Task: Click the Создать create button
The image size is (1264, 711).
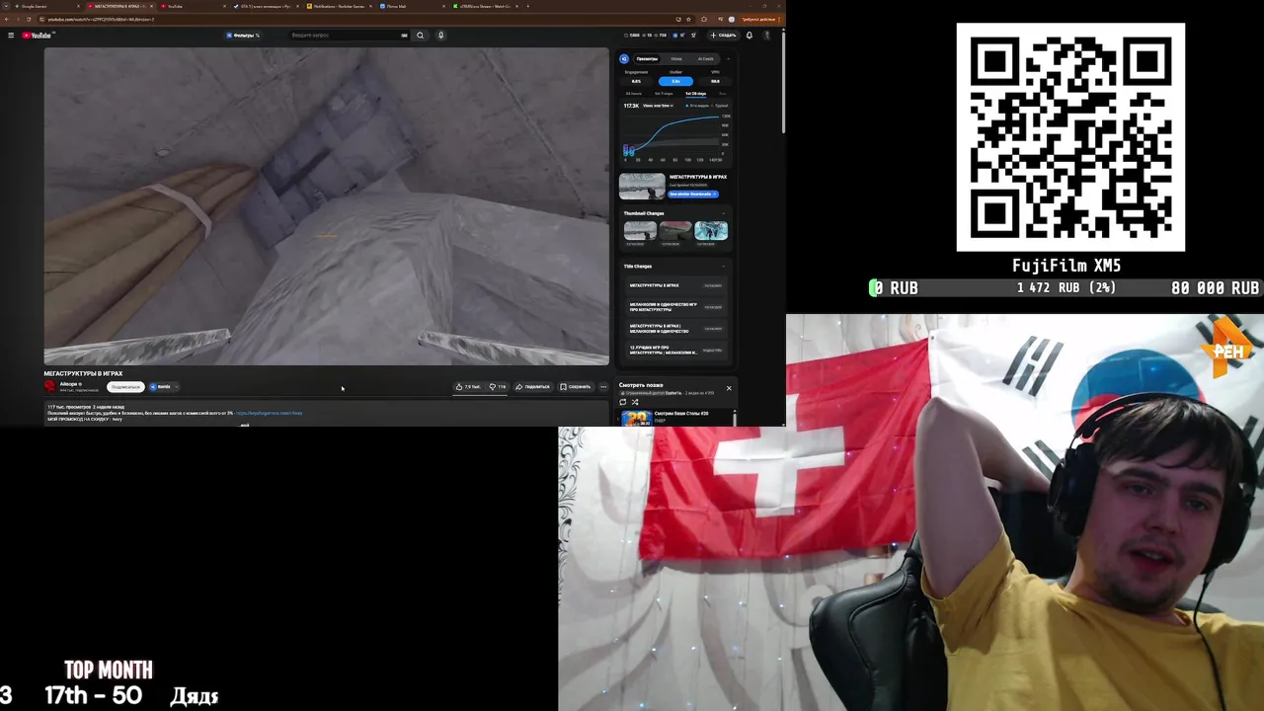Action: pyautogui.click(x=724, y=36)
